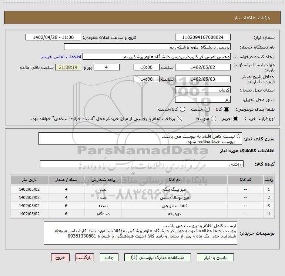Select the میز فوتبال دستی item cell
This screenshot has width=285, height=276.
coord(174,197)
